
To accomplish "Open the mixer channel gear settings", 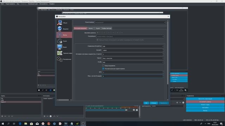I will [137, 110].
